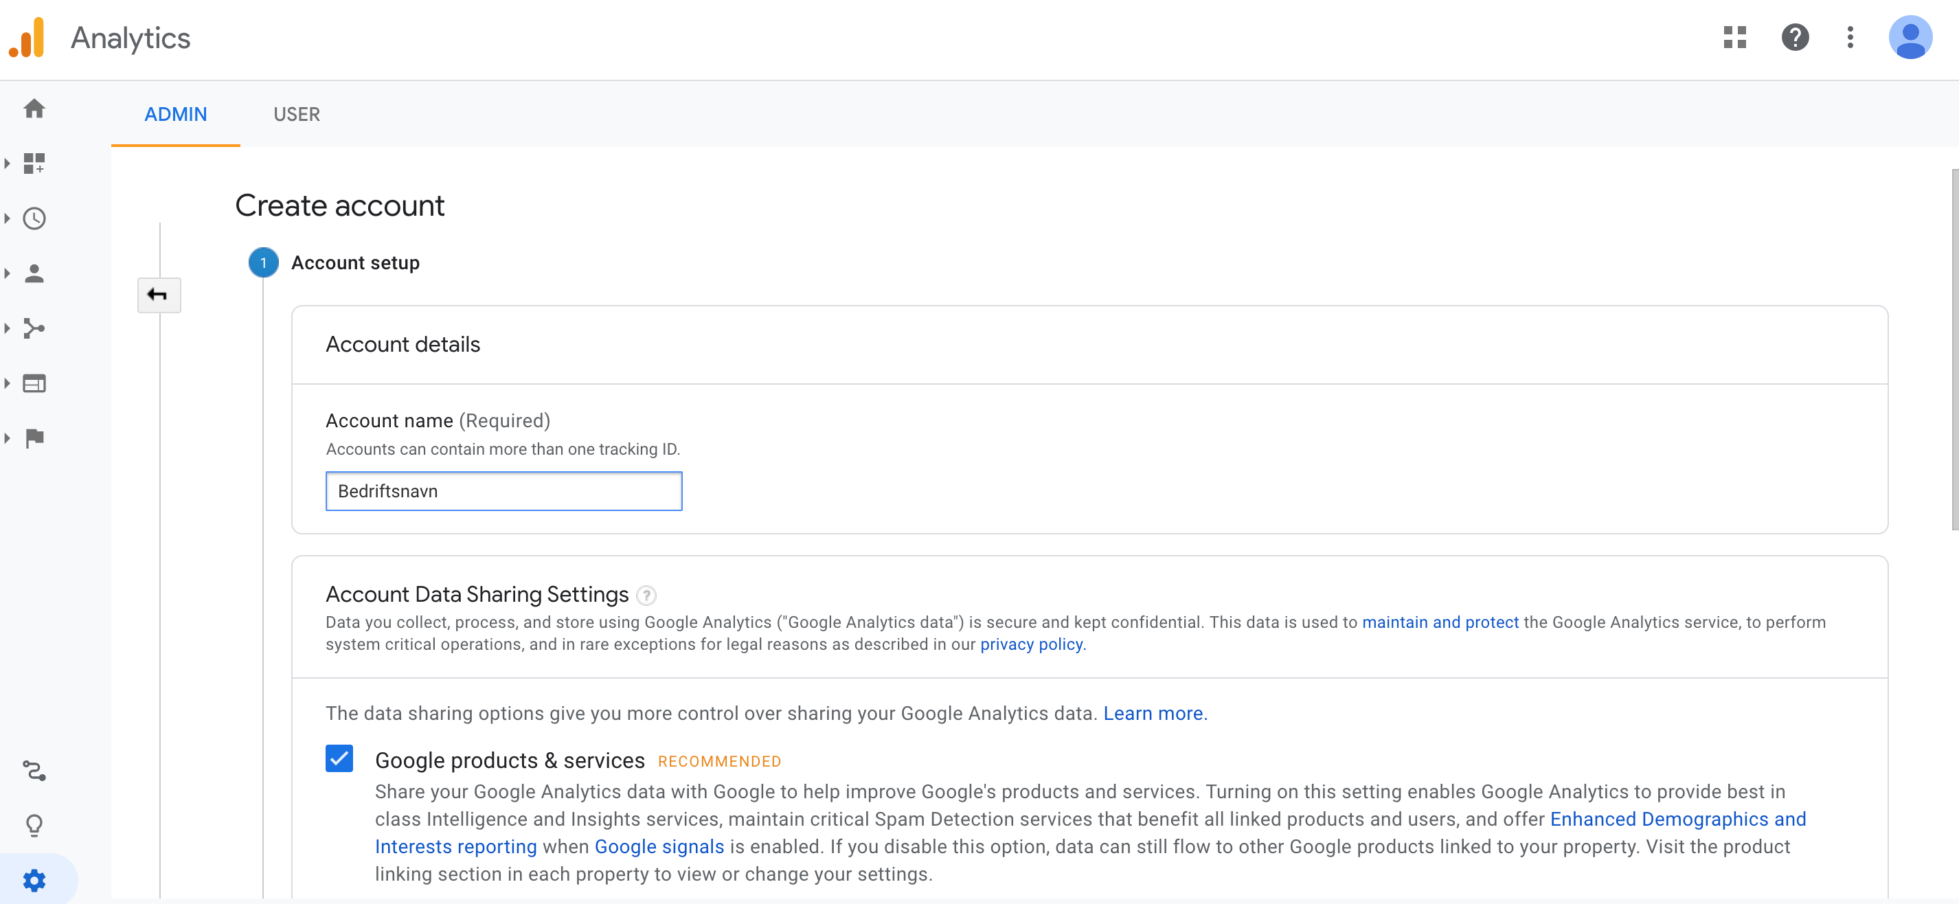The image size is (1959, 904).
Task: Uncheck Google products & services checkbox
Action: (339, 758)
